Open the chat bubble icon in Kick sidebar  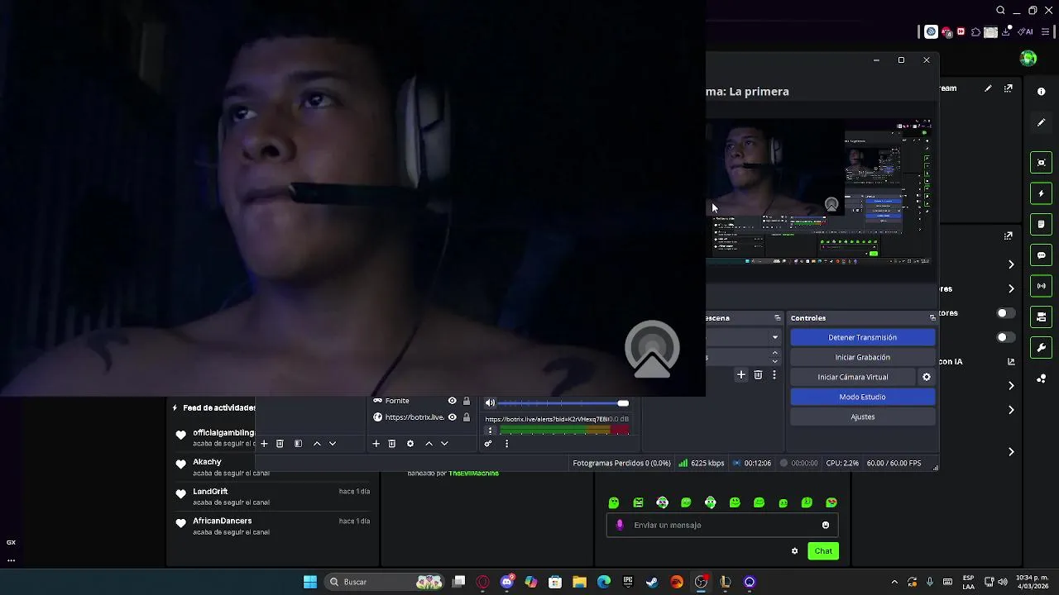point(1042,255)
